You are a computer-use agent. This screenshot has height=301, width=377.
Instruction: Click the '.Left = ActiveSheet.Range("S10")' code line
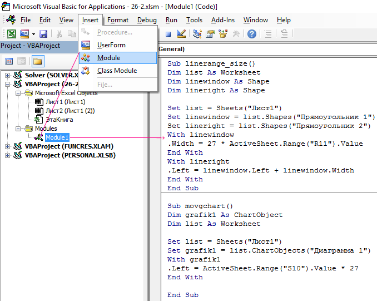click(x=263, y=268)
